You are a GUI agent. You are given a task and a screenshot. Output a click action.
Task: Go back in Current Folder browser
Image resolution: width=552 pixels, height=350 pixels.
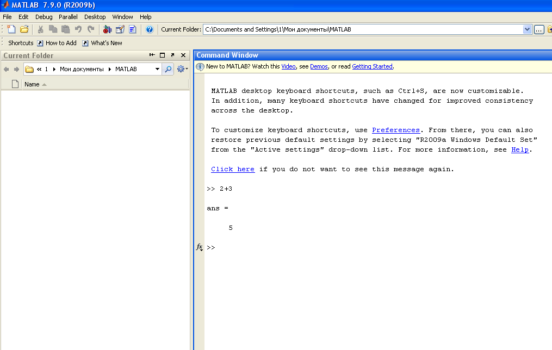(7, 70)
